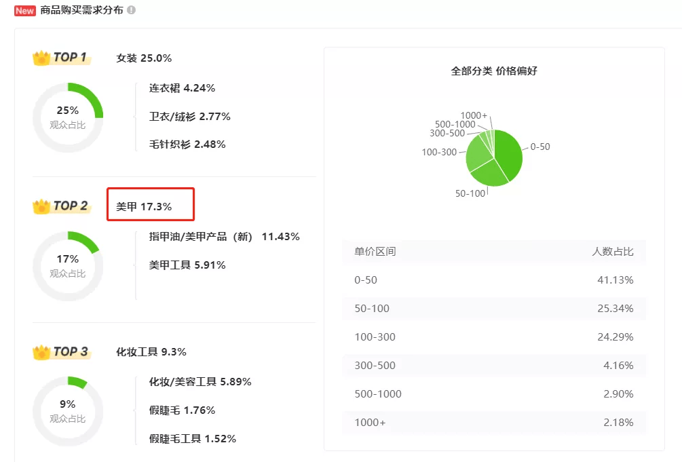Click the 化妆工具 9.3% category title
Screen dimensions: 682x462
[x=151, y=352]
